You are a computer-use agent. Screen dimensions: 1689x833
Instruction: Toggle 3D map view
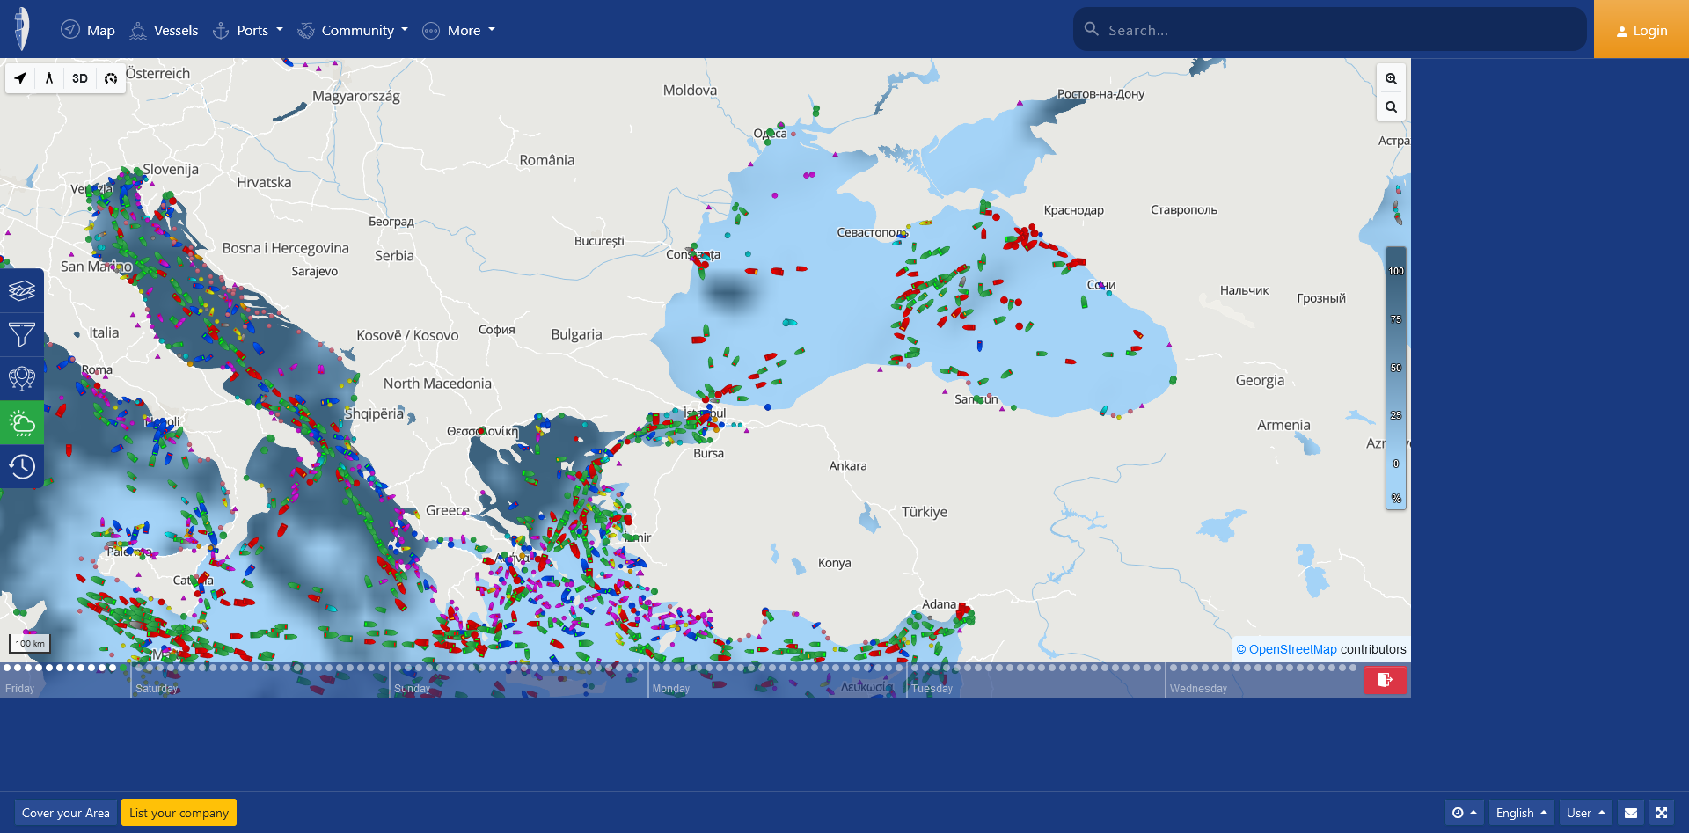(x=80, y=78)
